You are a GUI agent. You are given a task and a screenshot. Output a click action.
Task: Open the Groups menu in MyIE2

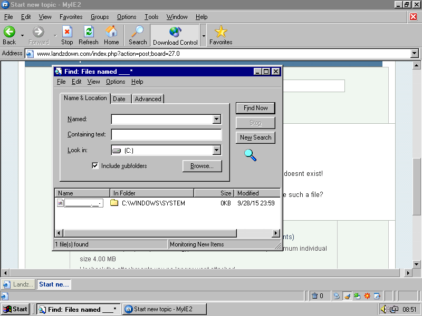tap(100, 17)
